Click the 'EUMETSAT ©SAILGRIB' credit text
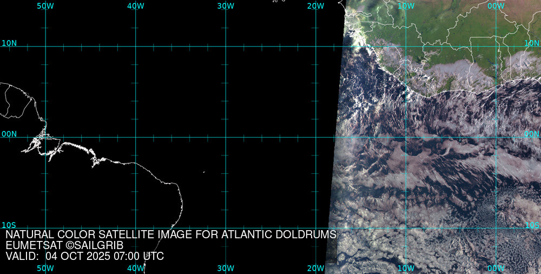This screenshot has width=541, height=274. (64, 245)
